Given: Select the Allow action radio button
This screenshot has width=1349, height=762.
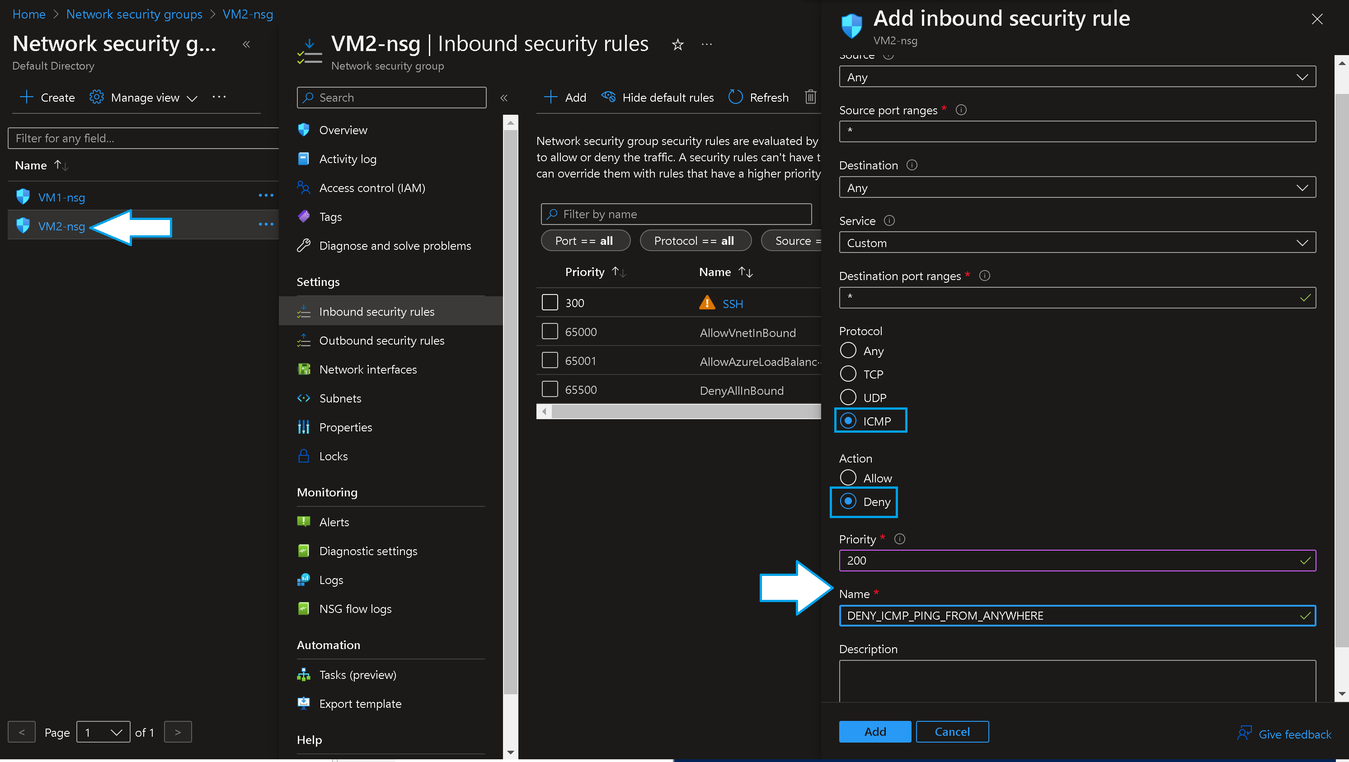Looking at the screenshot, I should (x=848, y=478).
